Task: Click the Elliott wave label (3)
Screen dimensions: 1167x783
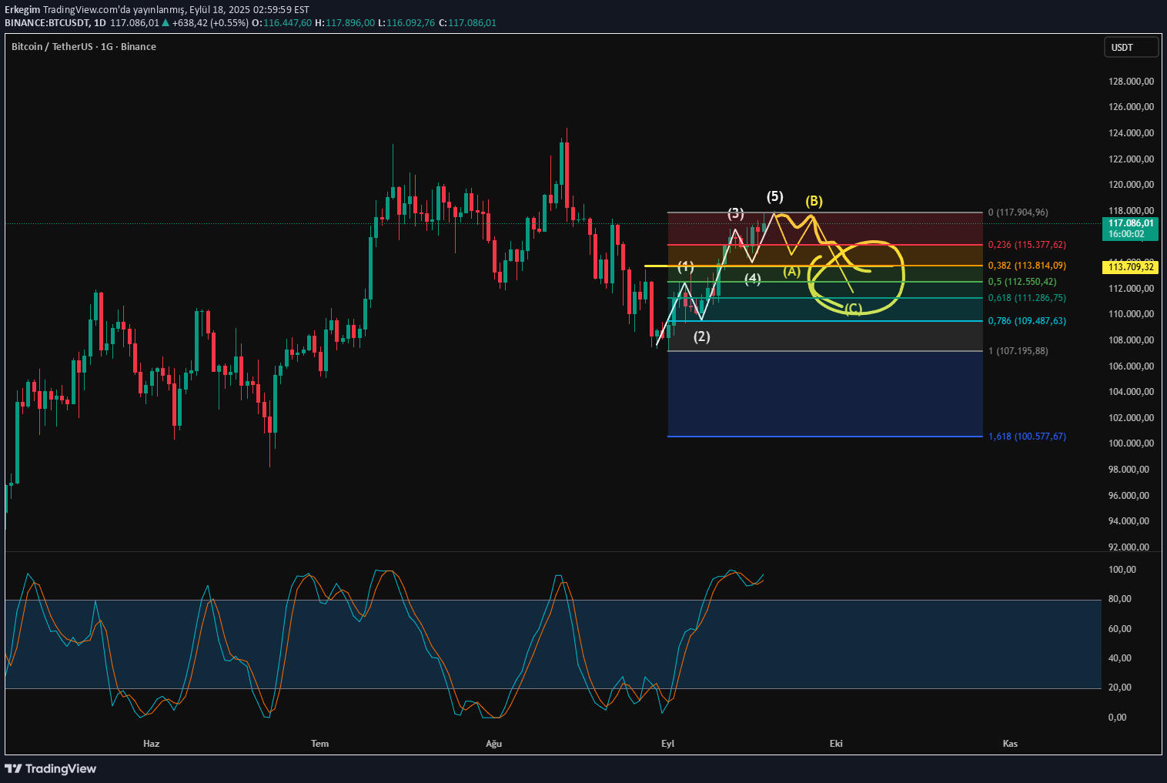Action: point(736,213)
